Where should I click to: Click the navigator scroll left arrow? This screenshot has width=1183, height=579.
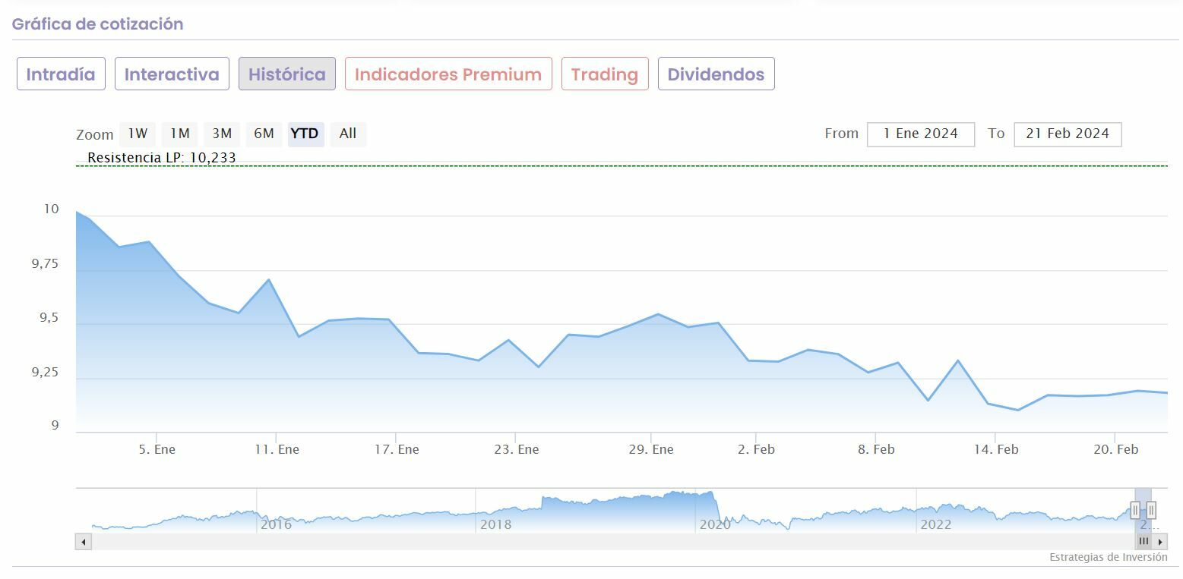[x=84, y=542]
